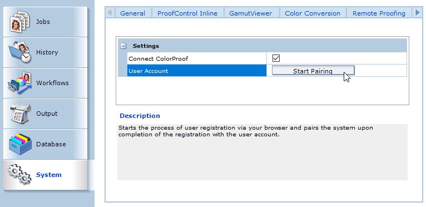Click the Database ink drawer icon
The height and width of the screenshot is (207, 426).
click(x=20, y=144)
